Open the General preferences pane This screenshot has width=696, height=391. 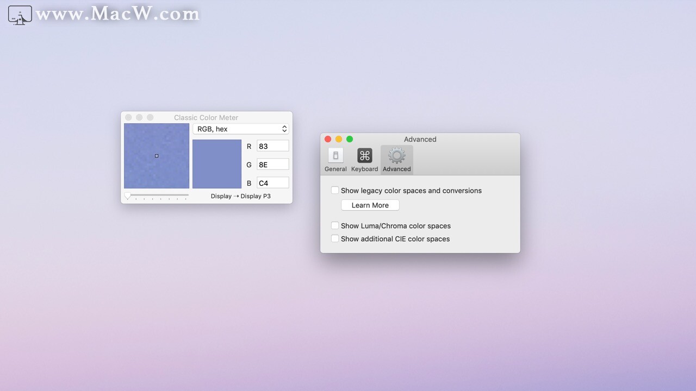pos(335,159)
